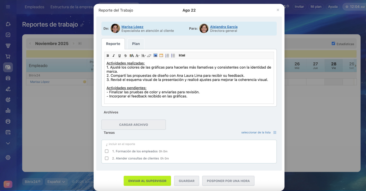Switch to the Plan tab
Image resolution: width=366 pixels, height=191 pixels.
(x=136, y=44)
